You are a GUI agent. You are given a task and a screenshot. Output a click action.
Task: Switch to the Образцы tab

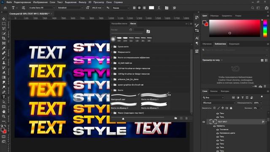(x=214, y=16)
